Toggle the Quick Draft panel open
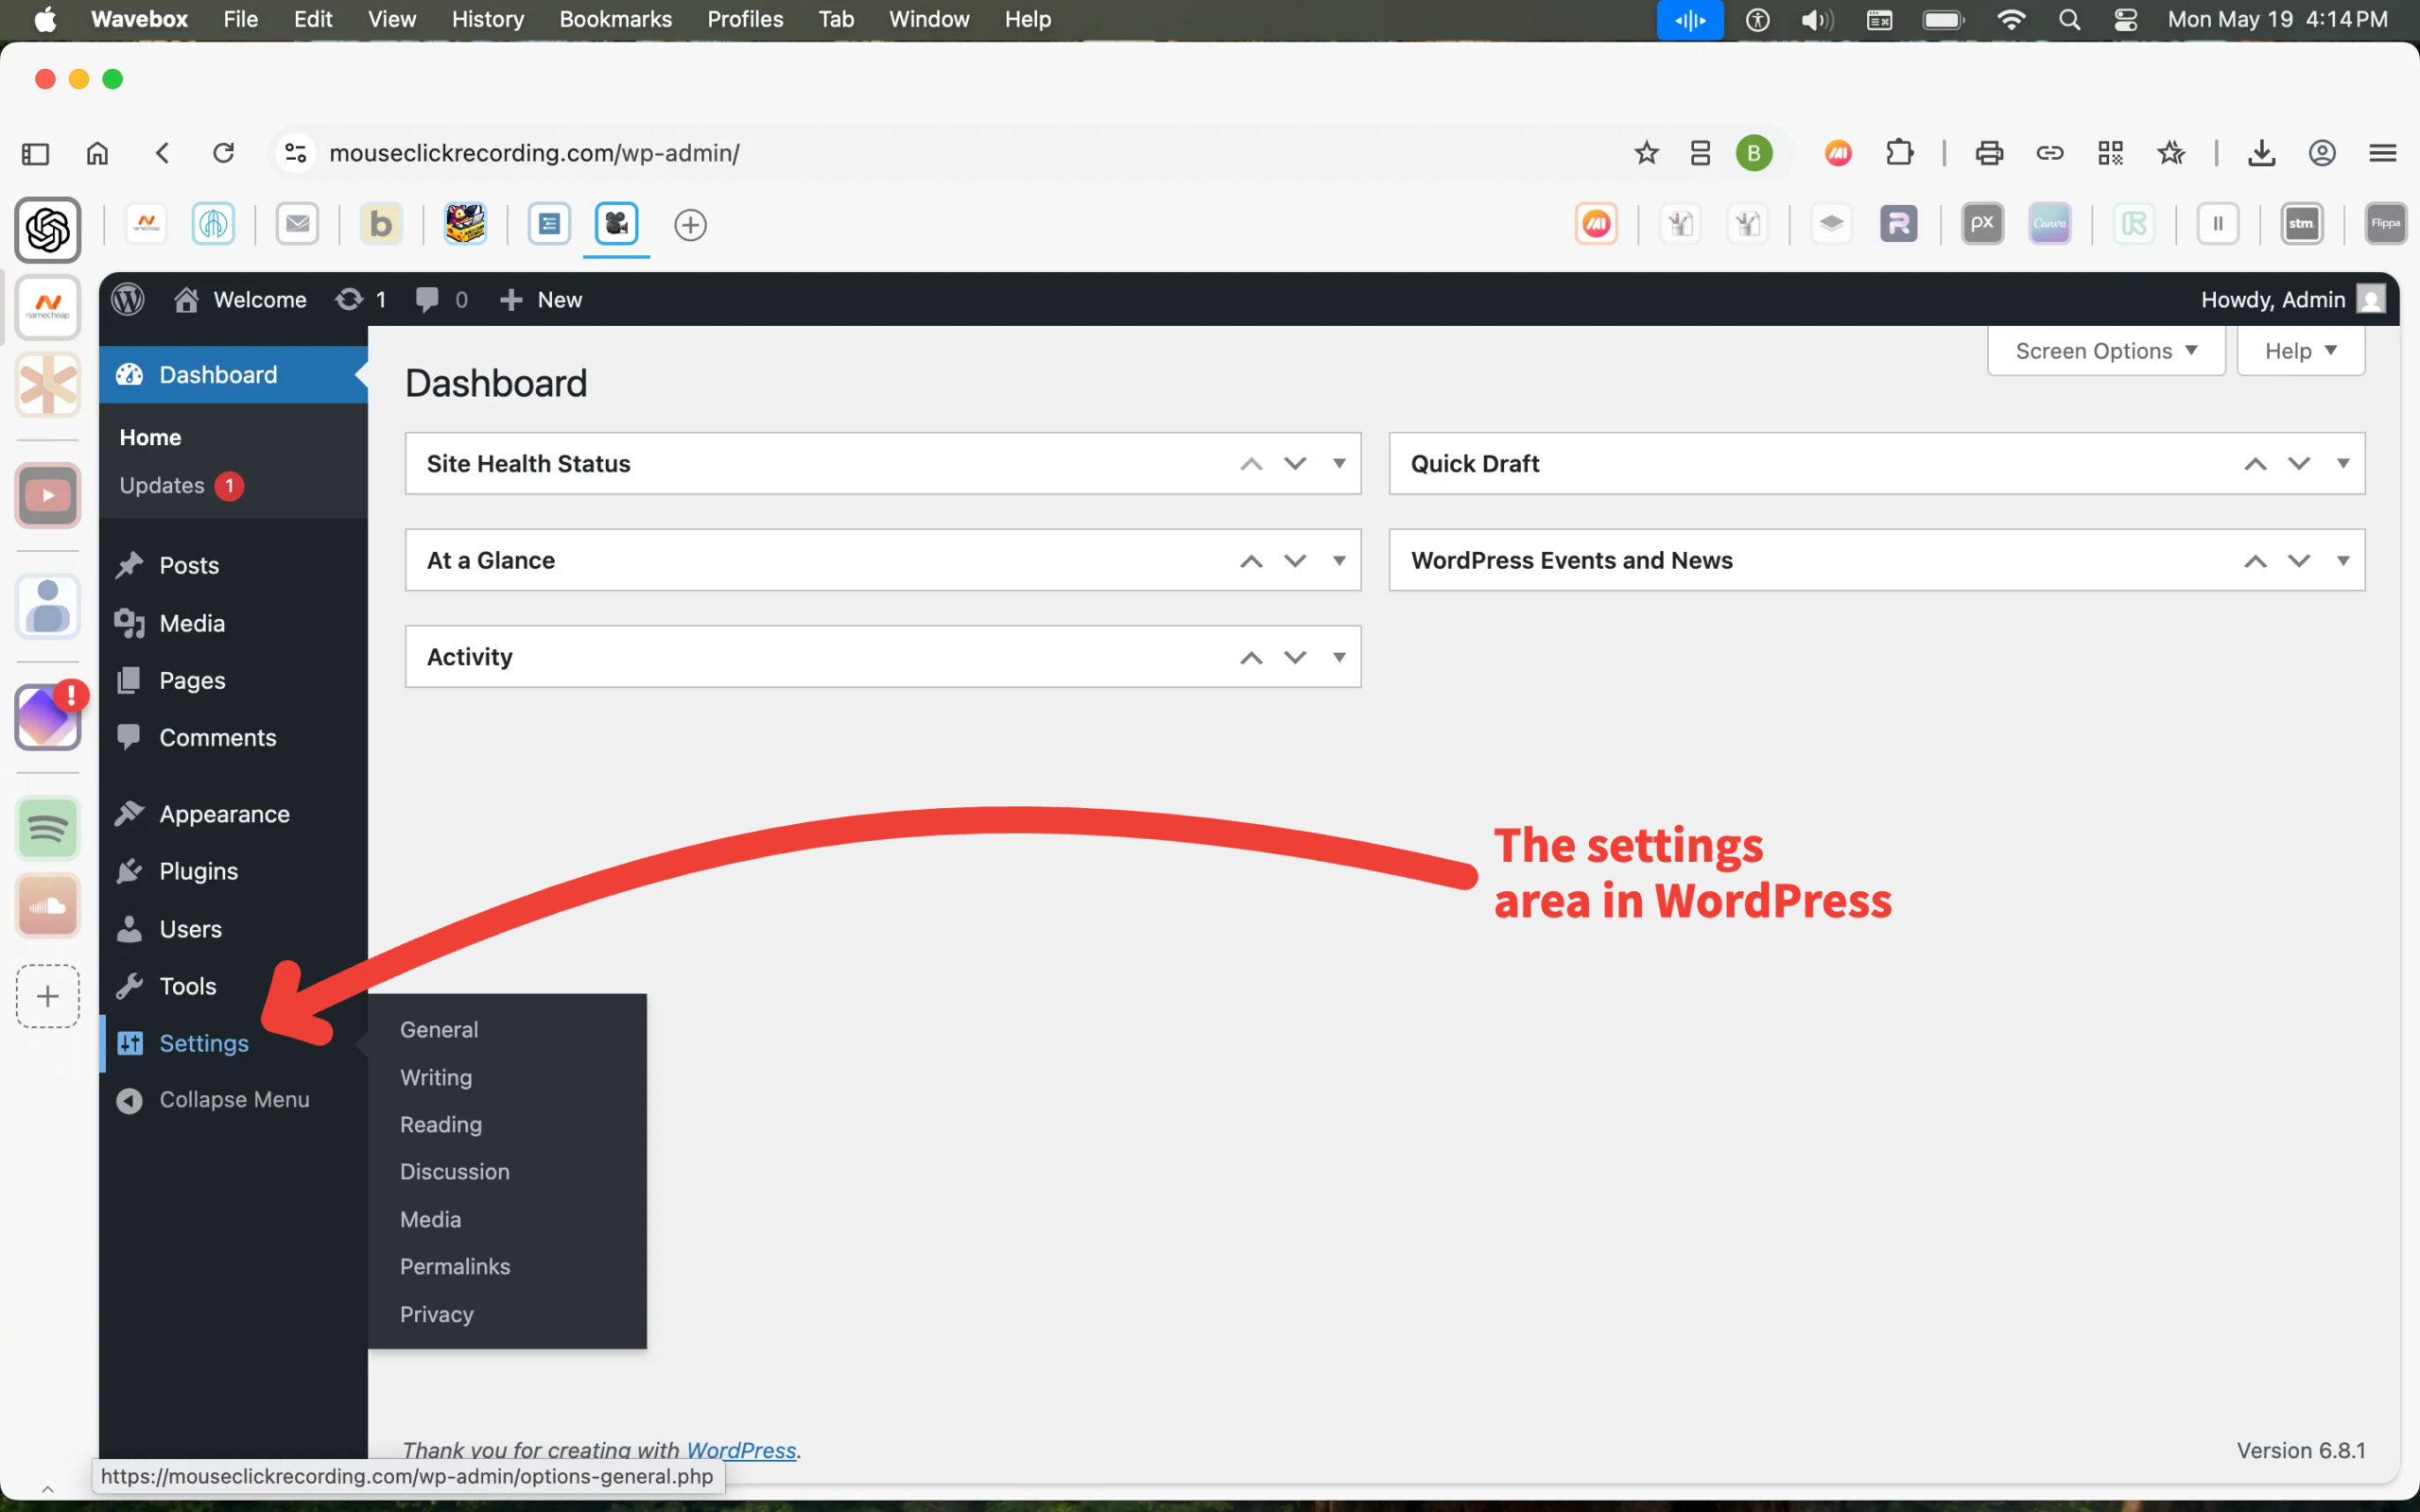The width and height of the screenshot is (2420, 1512). [x=2342, y=463]
